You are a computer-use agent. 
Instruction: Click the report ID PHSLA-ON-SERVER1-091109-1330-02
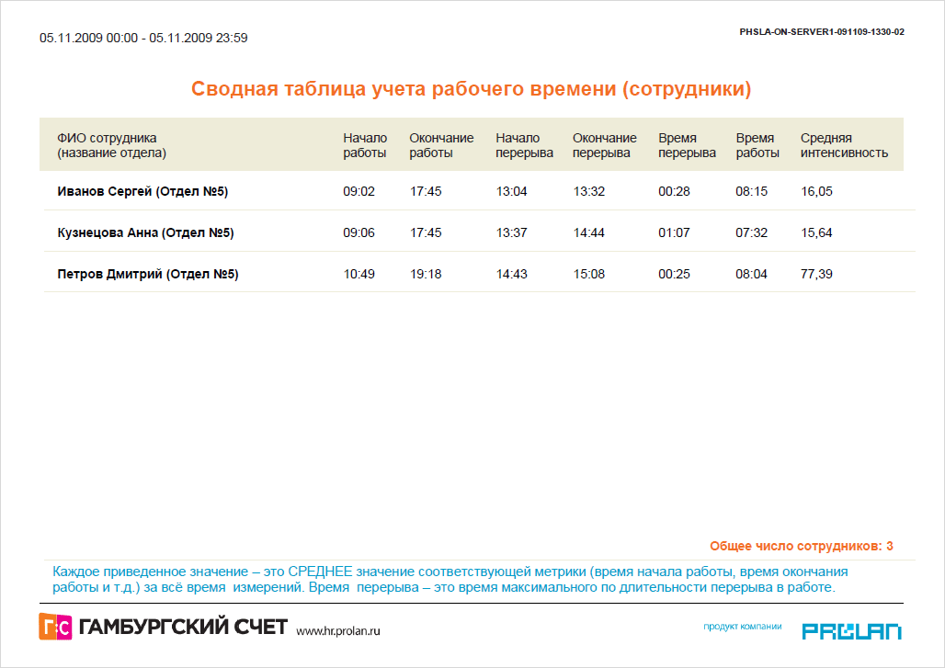point(822,32)
